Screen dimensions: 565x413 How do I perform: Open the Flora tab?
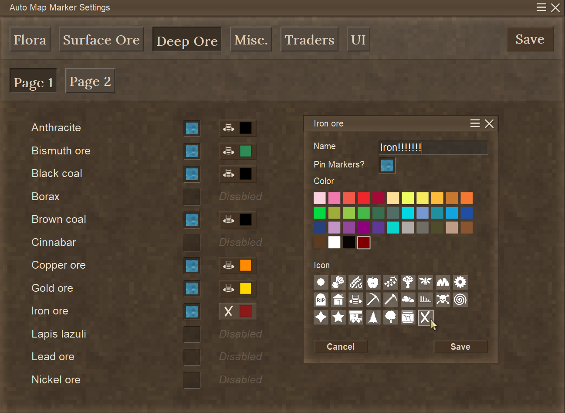tap(30, 39)
